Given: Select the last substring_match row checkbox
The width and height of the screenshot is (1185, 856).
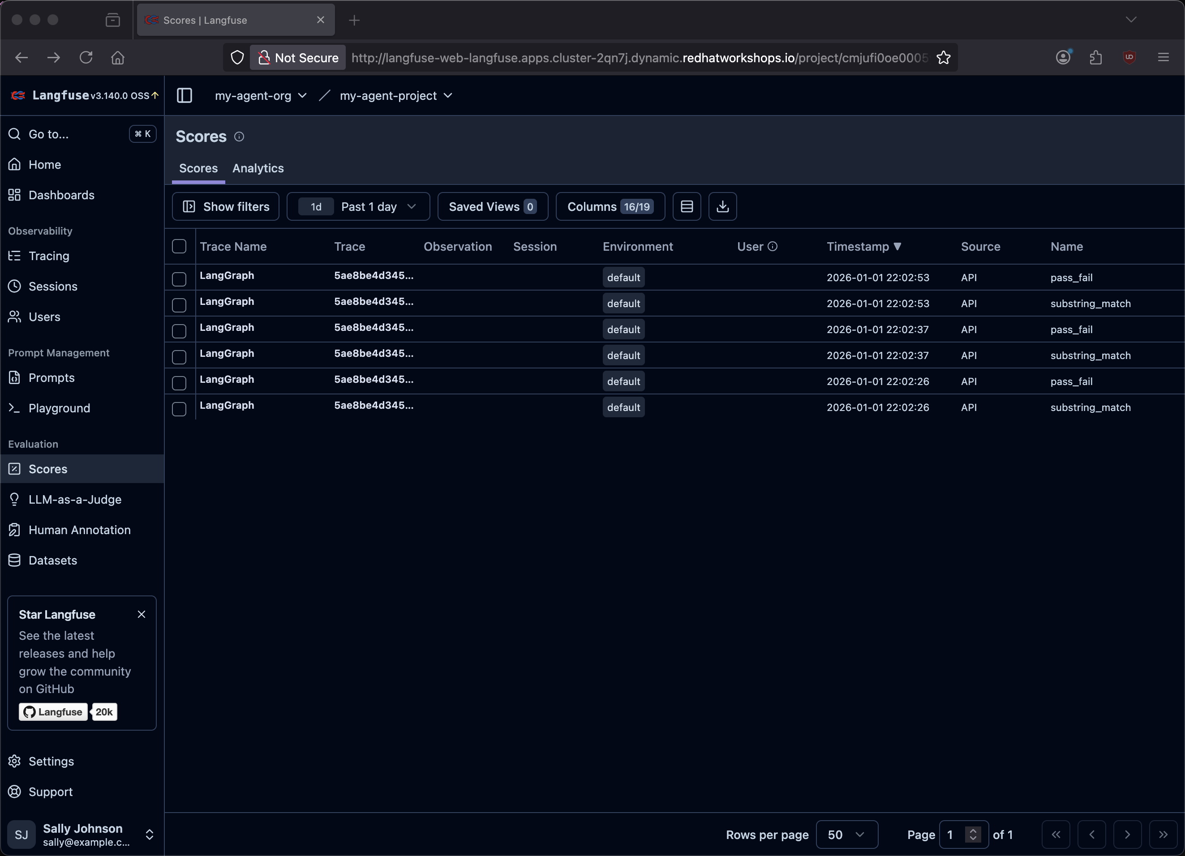Looking at the screenshot, I should pyautogui.click(x=179, y=409).
